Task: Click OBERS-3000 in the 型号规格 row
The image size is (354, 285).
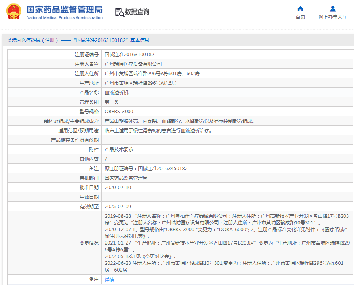Action: 119,112
